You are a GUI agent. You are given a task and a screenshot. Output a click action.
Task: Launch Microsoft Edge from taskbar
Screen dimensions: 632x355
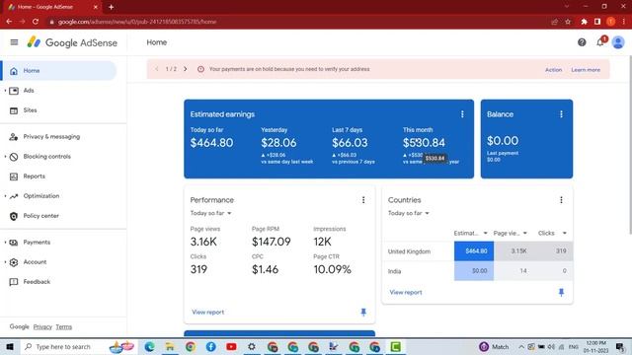[149, 346]
